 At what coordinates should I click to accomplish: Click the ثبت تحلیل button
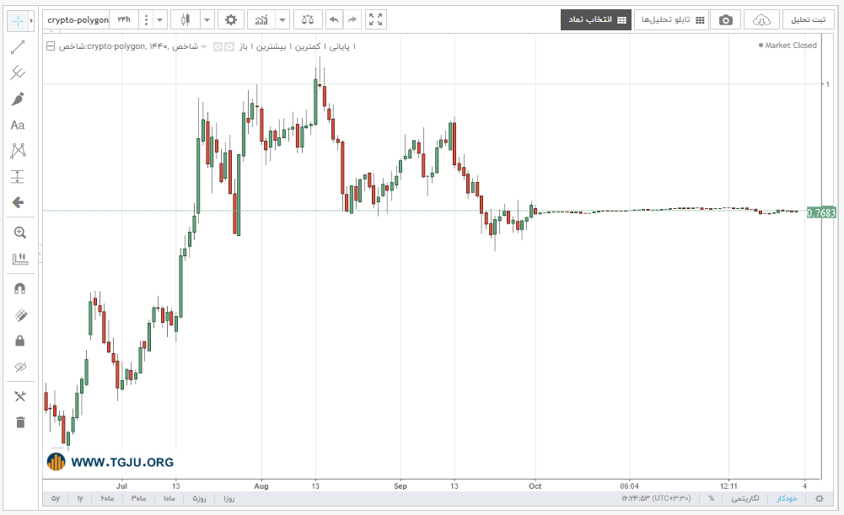point(808,20)
